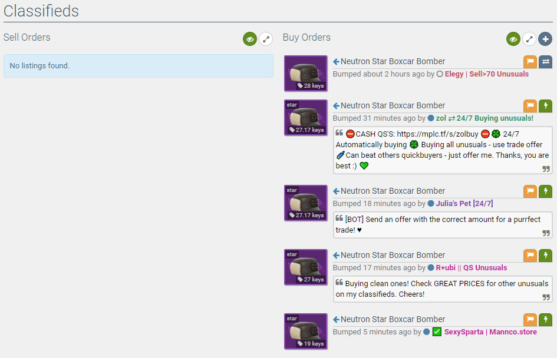Click the 'Buying clean ones!' quote text
This screenshot has height=358, width=557.
click(x=442, y=289)
